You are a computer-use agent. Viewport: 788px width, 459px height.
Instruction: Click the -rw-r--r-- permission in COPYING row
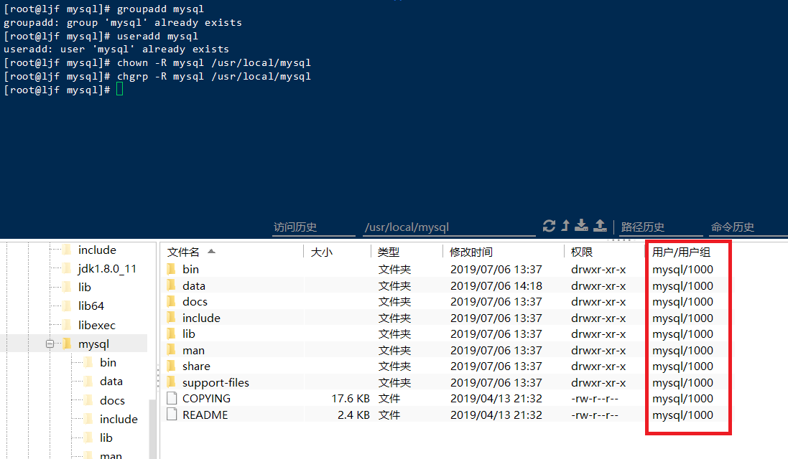(x=595, y=398)
